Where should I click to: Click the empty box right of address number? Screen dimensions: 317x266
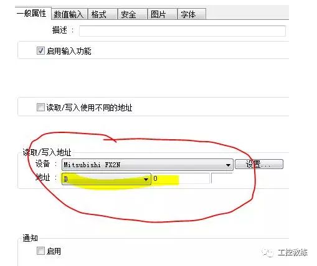point(222,178)
